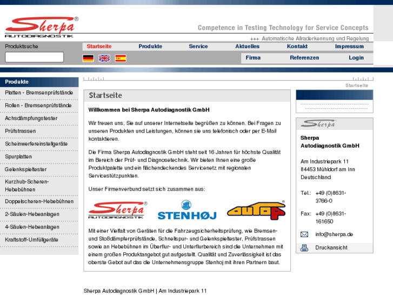Click the telephone number +49 (0)8631-3766-0
Viewport: 393px width, 295px height.
pyautogui.click(x=331, y=197)
